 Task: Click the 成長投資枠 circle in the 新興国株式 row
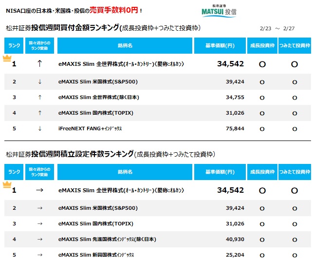pyautogui.click(x=262, y=255)
